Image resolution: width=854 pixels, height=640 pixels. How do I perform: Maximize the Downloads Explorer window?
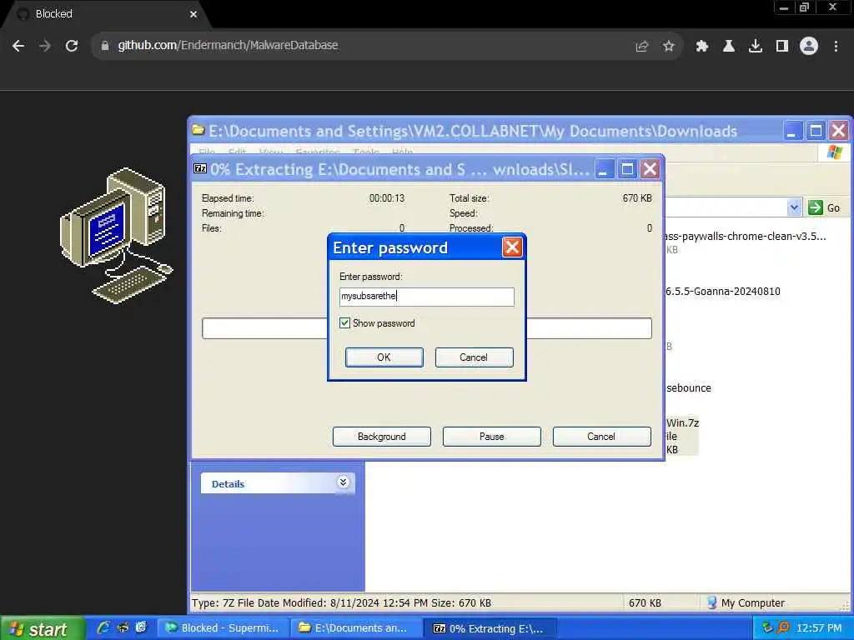[816, 131]
